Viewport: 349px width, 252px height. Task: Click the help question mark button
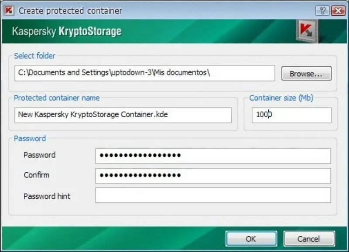tap(322, 10)
